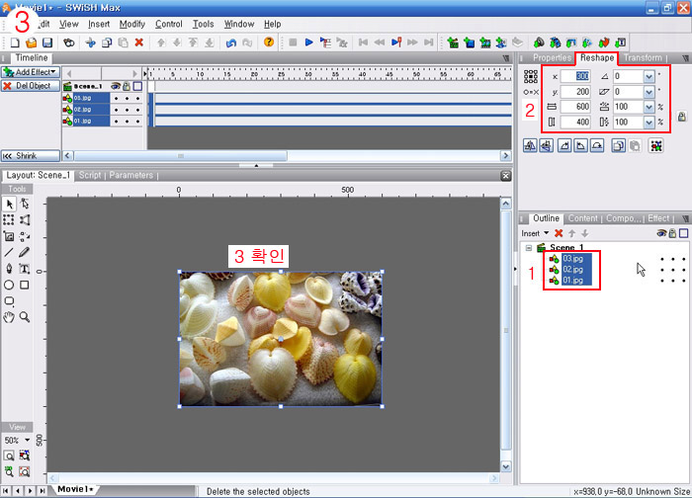692x498 pixels.
Task: Open the Insert menu
Action: pyautogui.click(x=99, y=24)
